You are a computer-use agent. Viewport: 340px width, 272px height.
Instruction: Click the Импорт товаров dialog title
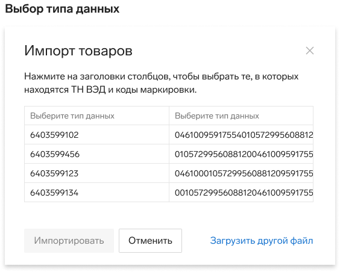[78, 51]
